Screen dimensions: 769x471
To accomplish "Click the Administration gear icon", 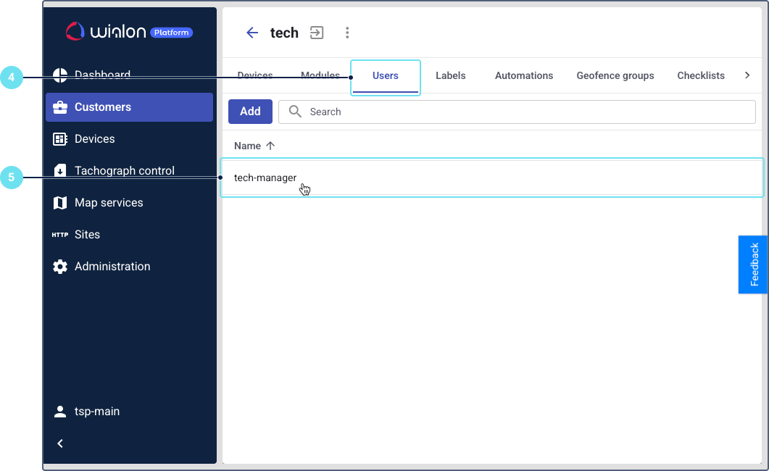I will 60,267.
